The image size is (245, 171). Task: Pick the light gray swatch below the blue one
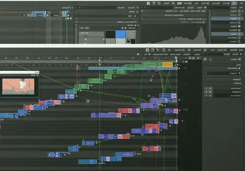(x=120, y=41)
